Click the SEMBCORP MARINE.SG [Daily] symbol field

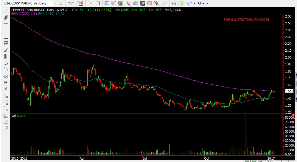(28, 3)
